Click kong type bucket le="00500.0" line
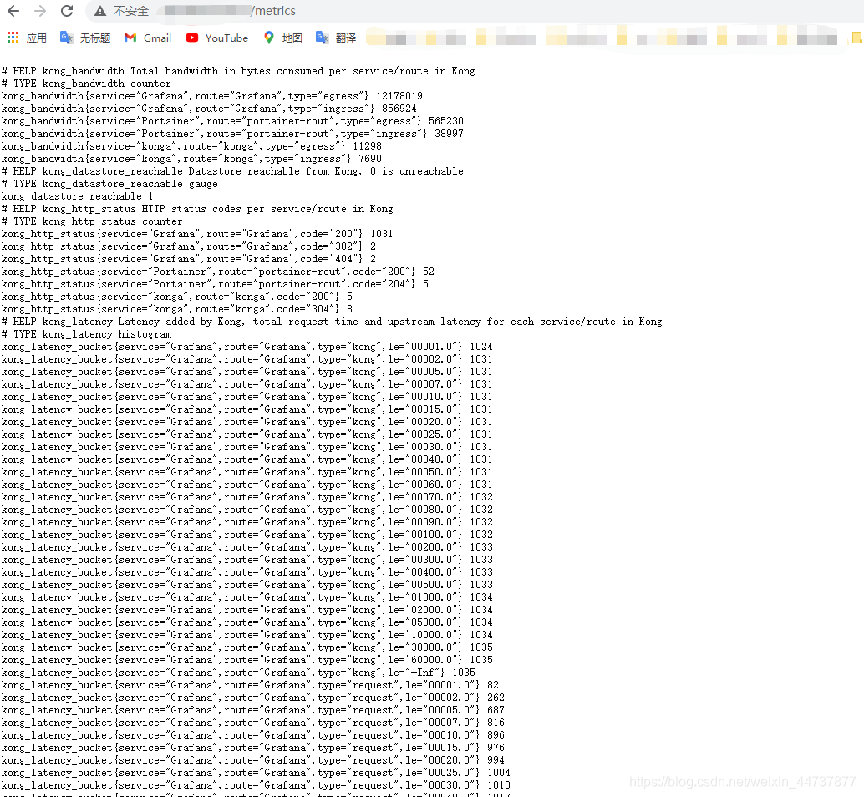Image resolution: width=864 pixels, height=797 pixels. click(246, 585)
